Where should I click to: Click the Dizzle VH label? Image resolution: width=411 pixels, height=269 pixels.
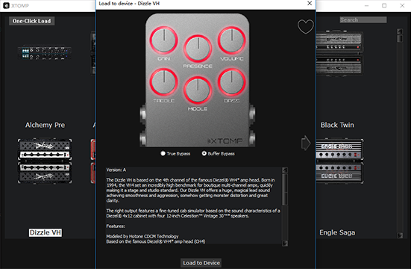click(x=46, y=232)
